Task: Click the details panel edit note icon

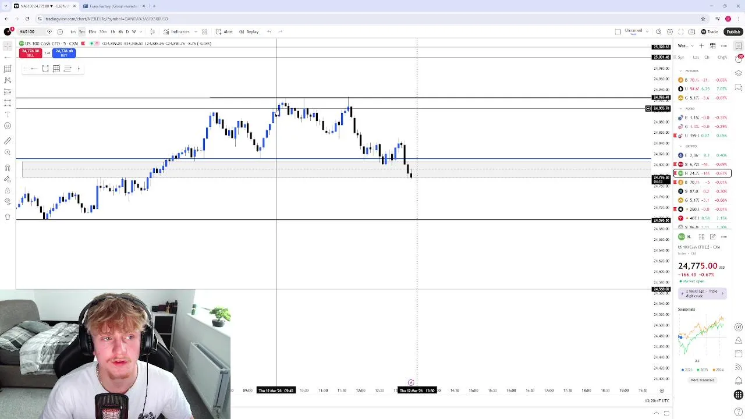Action: click(713, 237)
